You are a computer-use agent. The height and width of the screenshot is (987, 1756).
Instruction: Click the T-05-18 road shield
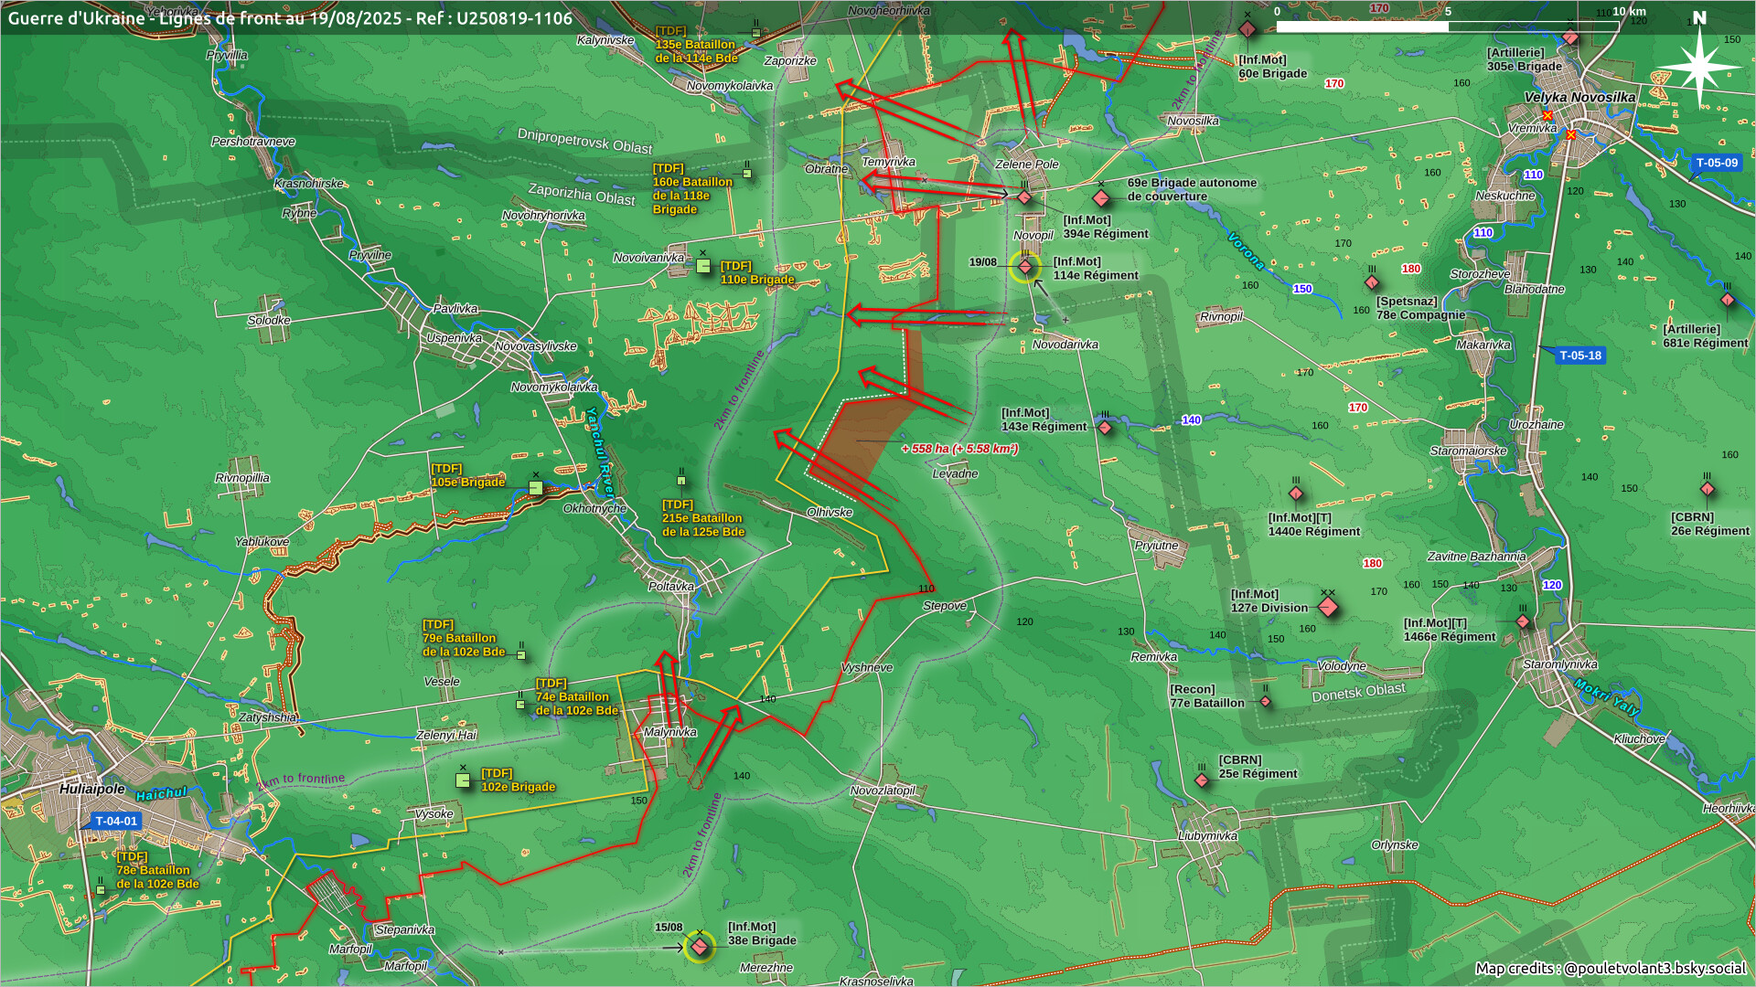[x=1579, y=356]
